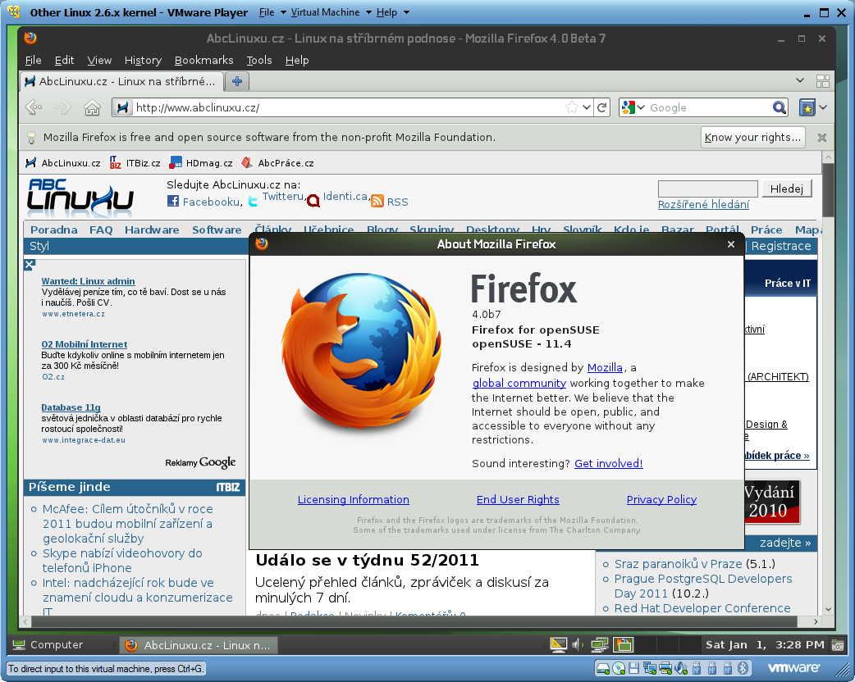Image resolution: width=855 pixels, height=682 pixels.
Task: Open a new tab with the plus button
Action: coord(237,81)
